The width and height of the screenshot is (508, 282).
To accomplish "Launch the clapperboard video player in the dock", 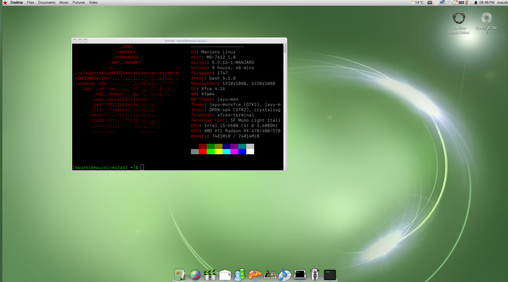I will click(x=210, y=275).
